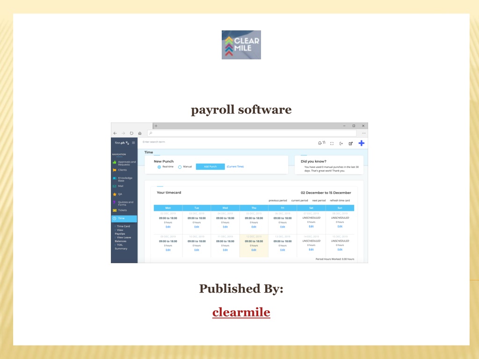
Task: Edit the 02 Dec Monday timecard entry
Action: (168, 227)
